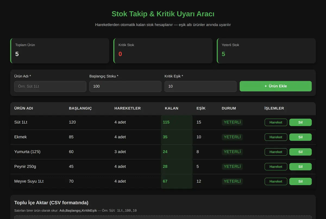Click the EŞİK column header

pos(201,108)
